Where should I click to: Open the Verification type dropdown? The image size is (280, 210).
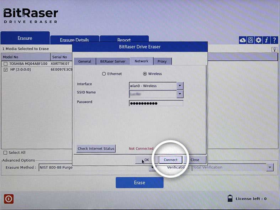pyautogui.click(x=270, y=167)
